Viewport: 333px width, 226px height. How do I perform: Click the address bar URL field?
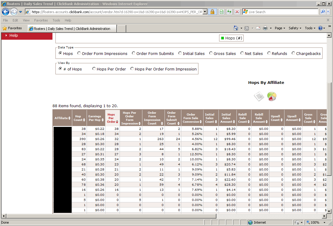point(117,12)
